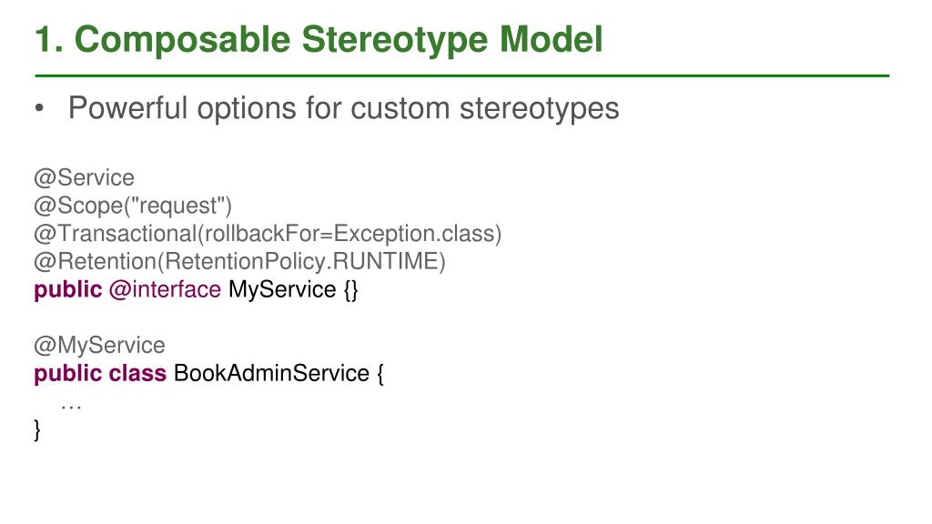Screen dimensions: 932x524
Task: Click the @Retention(RetentionPolicy.RUNTIME) line
Action: (x=239, y=261)
